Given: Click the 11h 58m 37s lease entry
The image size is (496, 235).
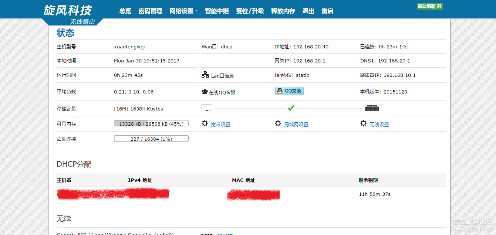Looking at the screenshot, I should pyautogui.click(x=375, y=194).
